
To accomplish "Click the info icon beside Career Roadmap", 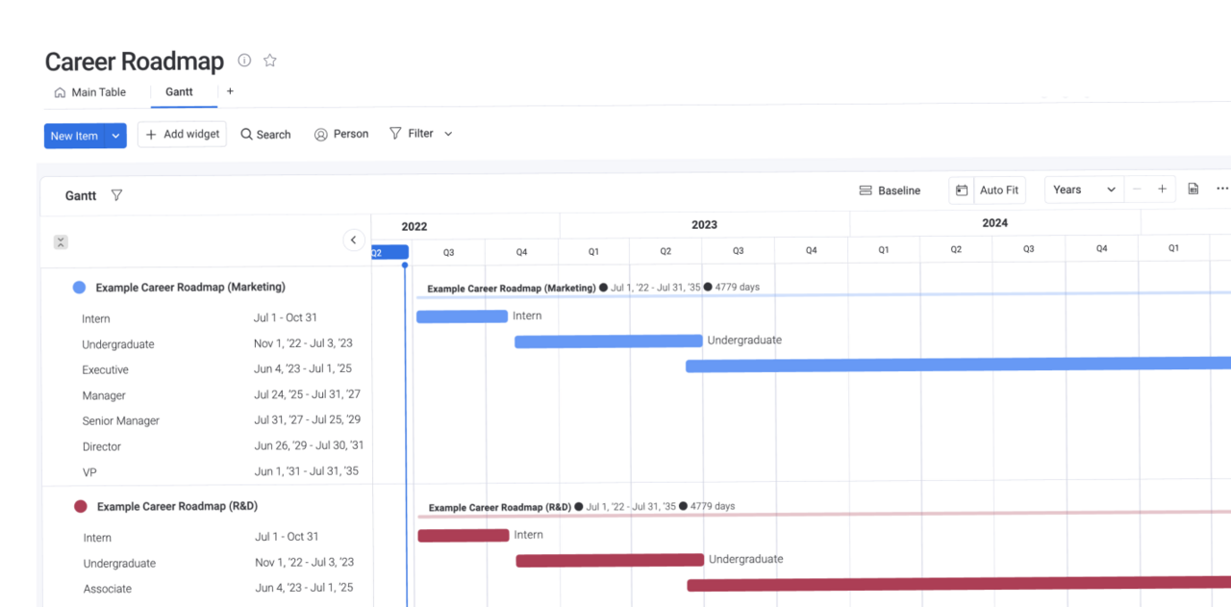I will point(244,61).
